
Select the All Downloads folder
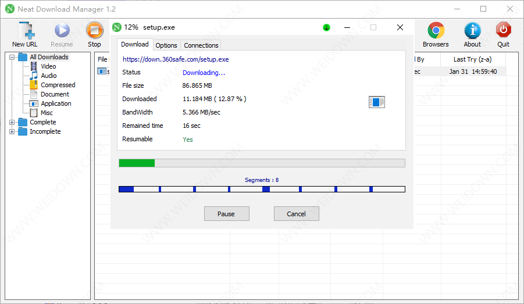coord(49,57)
